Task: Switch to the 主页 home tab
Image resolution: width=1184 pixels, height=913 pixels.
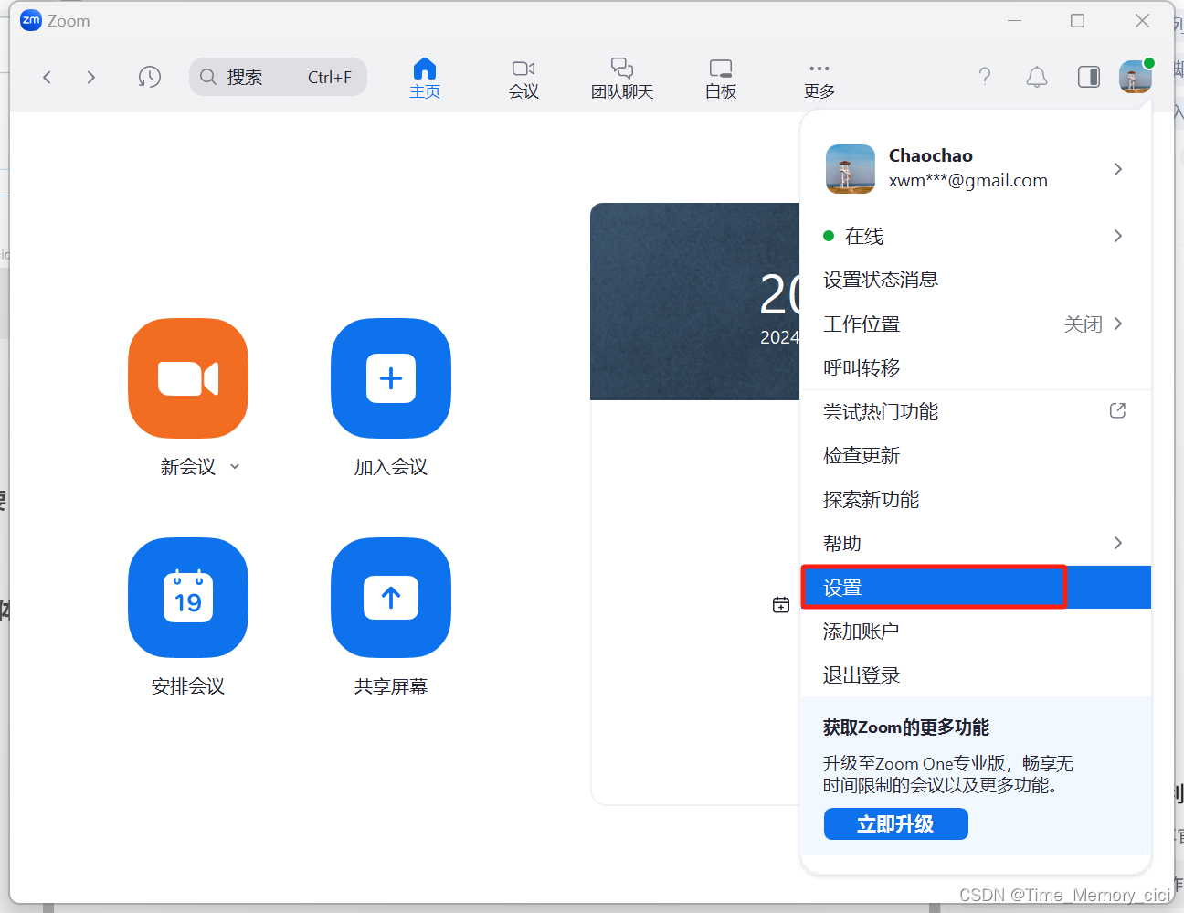Action: point(425,79)
